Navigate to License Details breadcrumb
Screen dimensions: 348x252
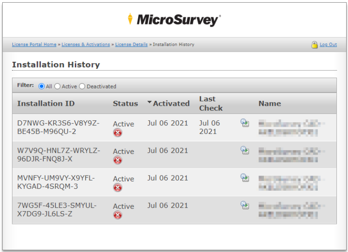[131, 44]
